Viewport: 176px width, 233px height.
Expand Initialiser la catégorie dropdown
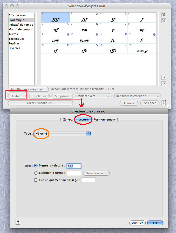[x=137, y=96]
